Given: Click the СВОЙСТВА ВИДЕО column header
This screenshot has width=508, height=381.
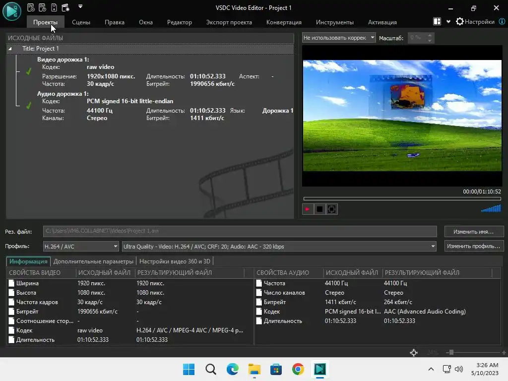Looking at the screenshot, I should (x=42, y=273).
